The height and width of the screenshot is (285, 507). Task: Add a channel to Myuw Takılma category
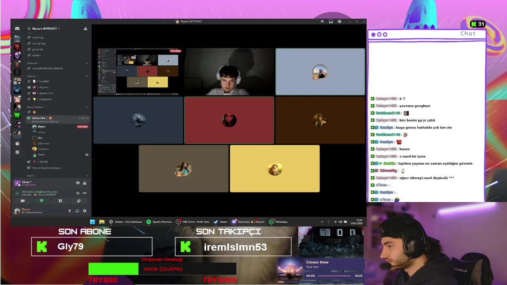87,107
